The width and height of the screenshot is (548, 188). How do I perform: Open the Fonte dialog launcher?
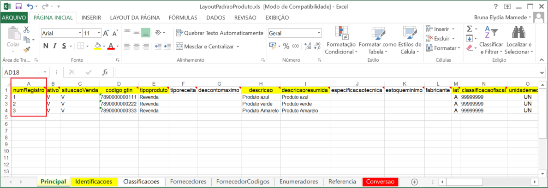pyautogui.click(x=117, y=60)
